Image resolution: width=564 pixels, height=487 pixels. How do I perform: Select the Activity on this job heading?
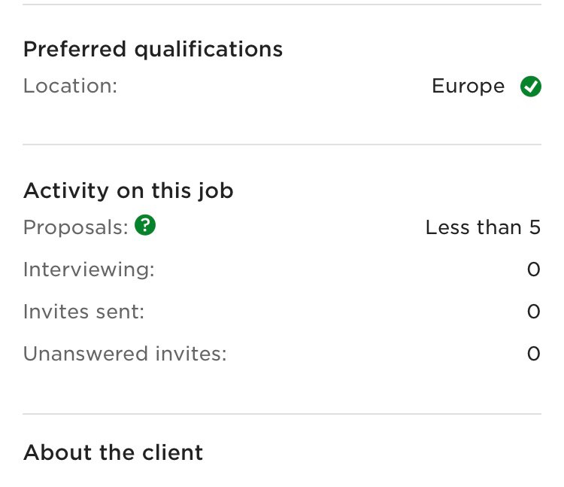pos(129,190)
